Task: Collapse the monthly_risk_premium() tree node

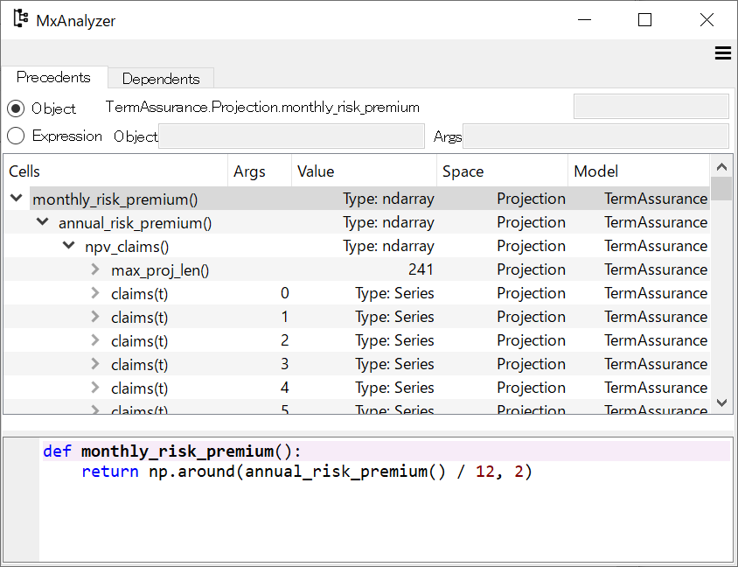Action: (x=16, y=198)
